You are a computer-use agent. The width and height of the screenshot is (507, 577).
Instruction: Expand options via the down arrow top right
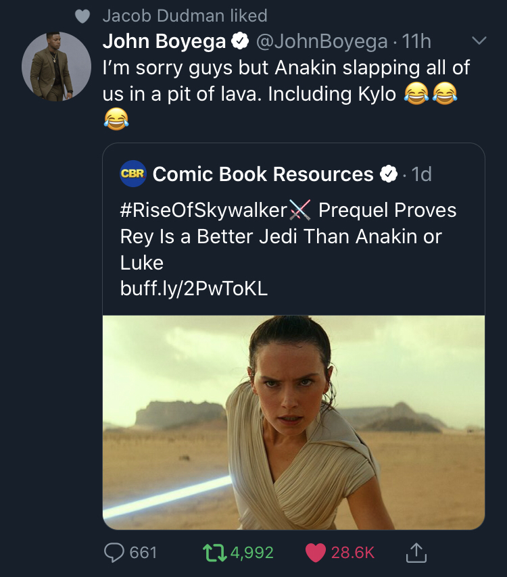click(481, 40)
